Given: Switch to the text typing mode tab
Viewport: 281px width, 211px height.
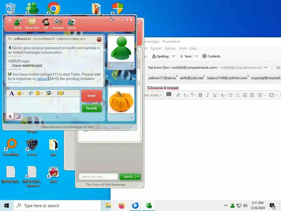Looking at the screenshot, I should click(x=10, y=116).
